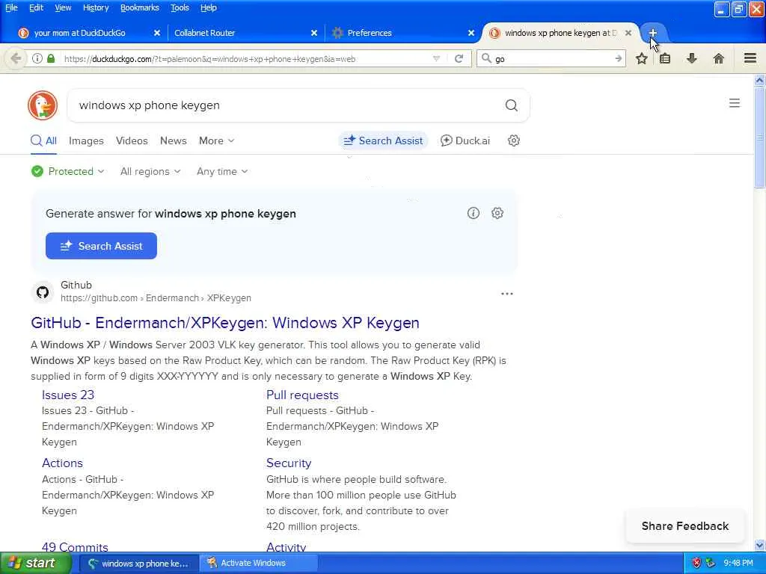The image size is (766, 574).
Task: Open a new browser tab
Action: point(652,33)
